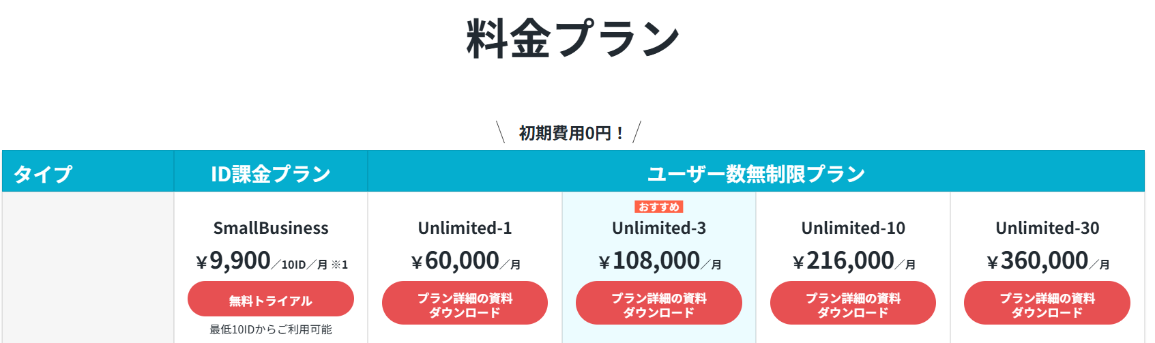
Task: Select the ユーザー数無制限プラン header
Action: (x=756, y=174)
